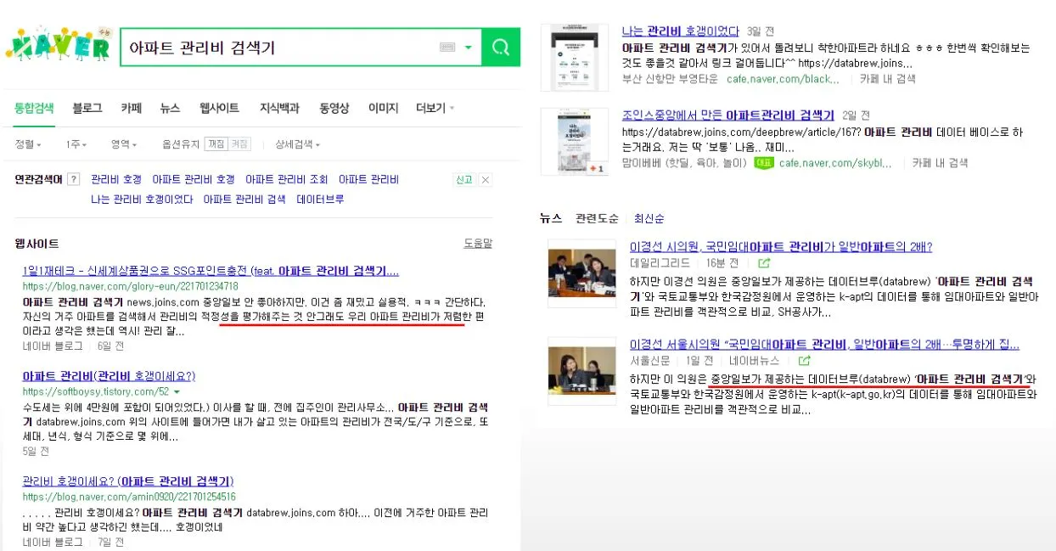Click the cafe.naver.com/skybl... URL

[835, 163]
